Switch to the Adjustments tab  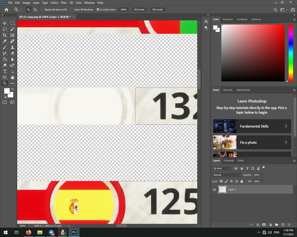point(243,90)
